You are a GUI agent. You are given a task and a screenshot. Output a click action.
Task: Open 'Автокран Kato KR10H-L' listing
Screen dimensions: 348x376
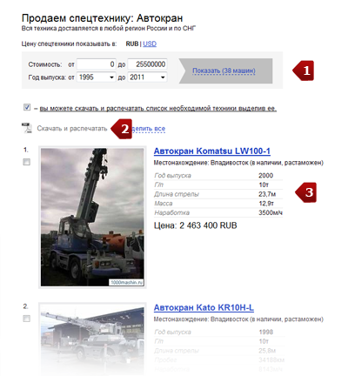click(204, 308)
